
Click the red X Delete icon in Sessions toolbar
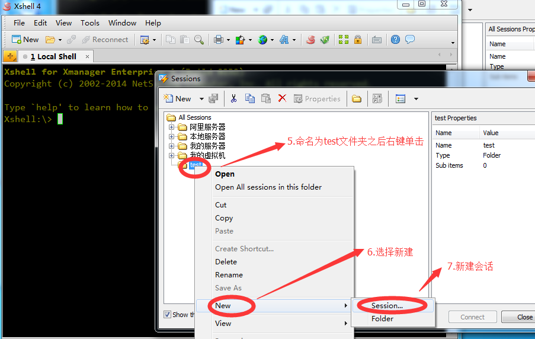click(x=282, y=98)
